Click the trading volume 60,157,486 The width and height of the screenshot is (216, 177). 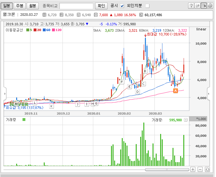pos(153,15)
